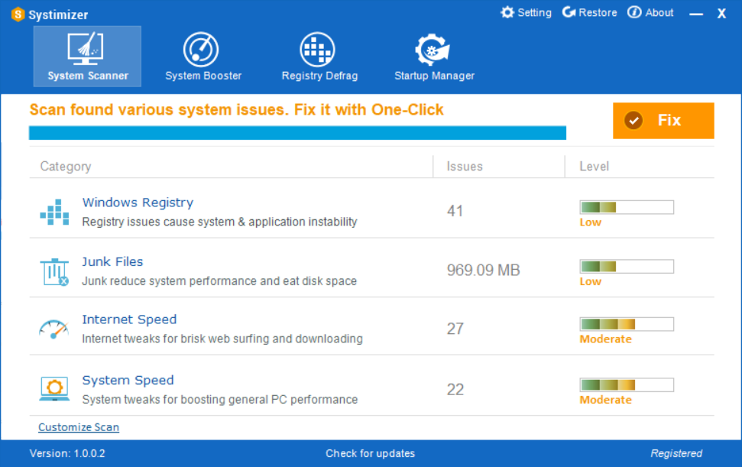This screenshot has width=742, height=467.
Task: Switch to System Booster tab
Action: 203,57
